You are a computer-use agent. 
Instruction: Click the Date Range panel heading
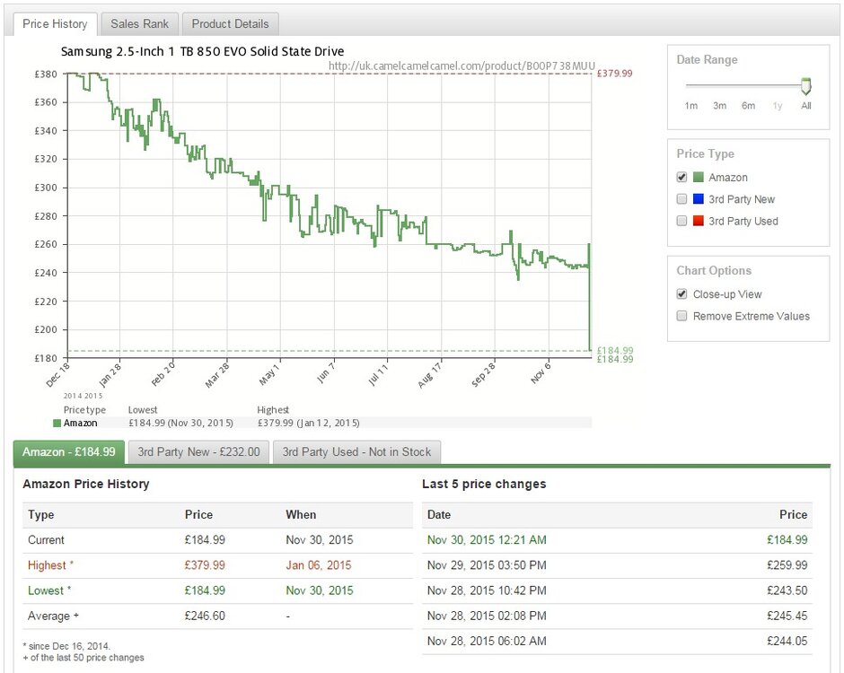707,60
